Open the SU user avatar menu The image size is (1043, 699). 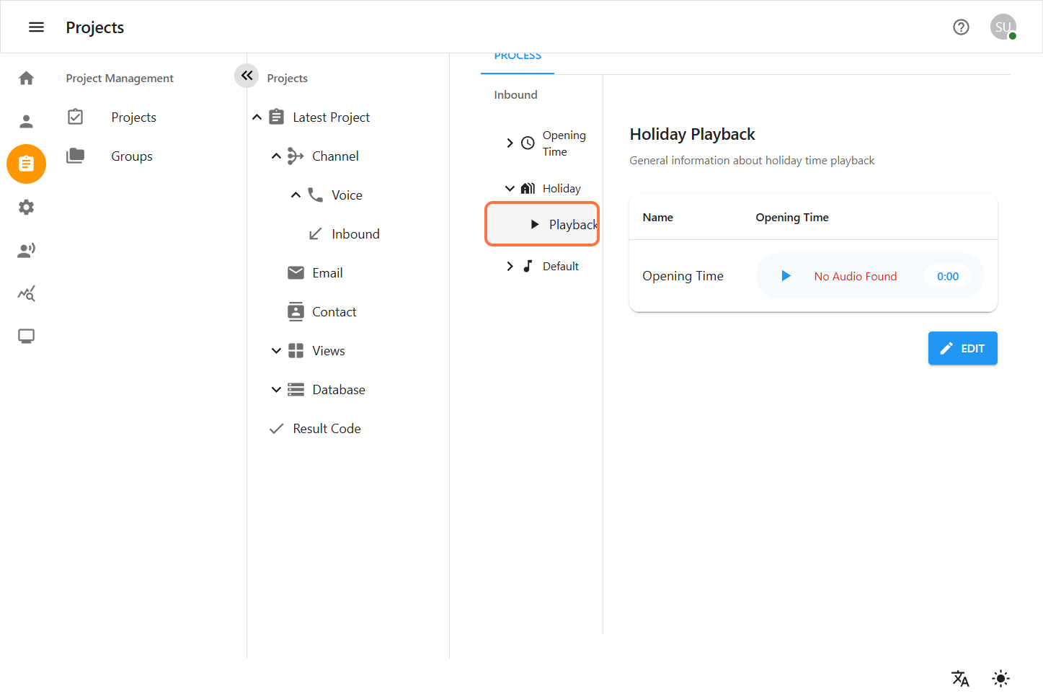coord(1003,27)
